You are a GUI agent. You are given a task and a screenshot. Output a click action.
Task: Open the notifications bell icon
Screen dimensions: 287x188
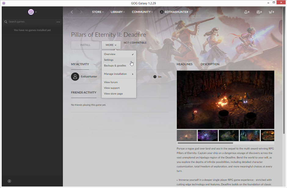pyautogui.click(x=247, y=12)
